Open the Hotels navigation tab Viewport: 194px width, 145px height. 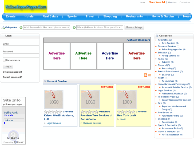(x=29, y=16)
